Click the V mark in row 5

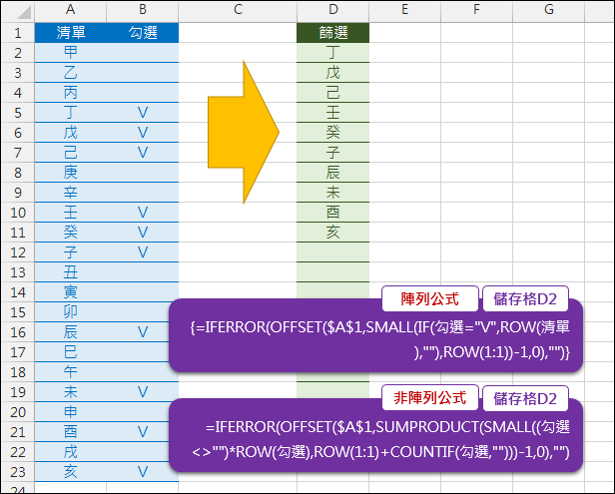click(143, 113)
